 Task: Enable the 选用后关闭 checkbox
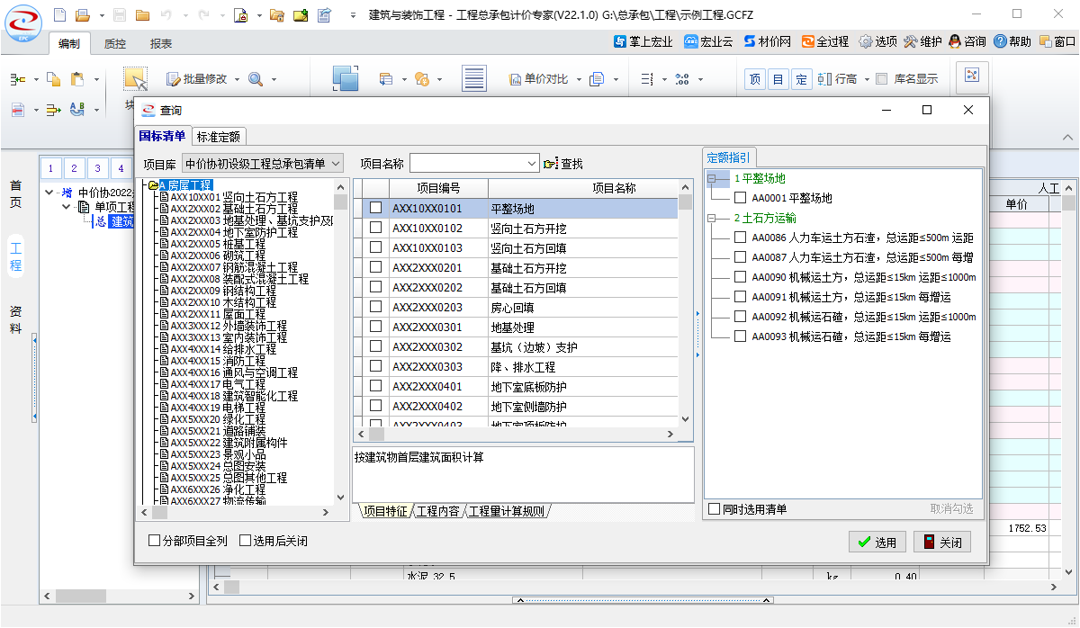click(246, 541)
